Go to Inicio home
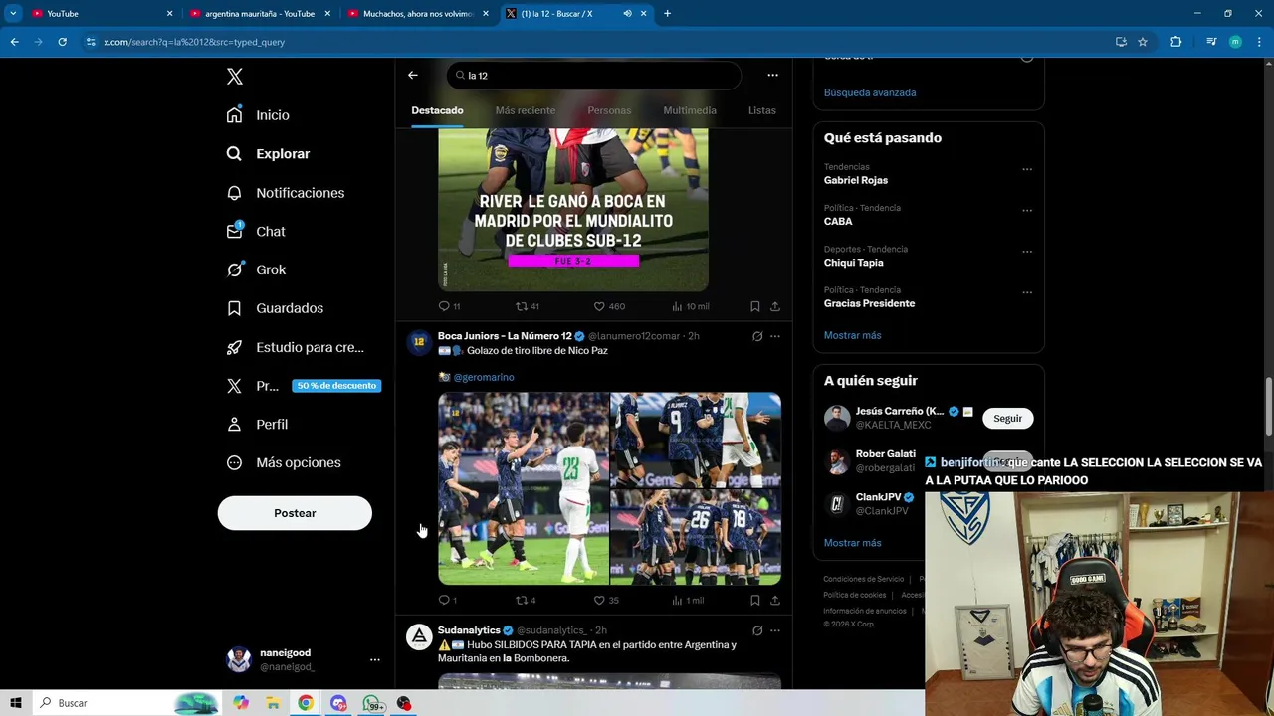1274x716 pixels. pos(258,115)
